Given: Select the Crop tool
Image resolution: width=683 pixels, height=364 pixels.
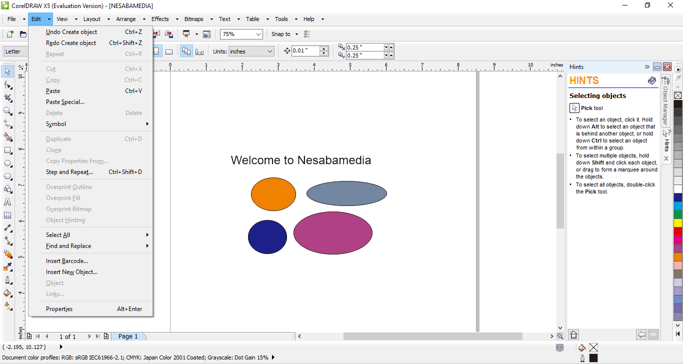Looking at the screenshot, I should [7, 98].
